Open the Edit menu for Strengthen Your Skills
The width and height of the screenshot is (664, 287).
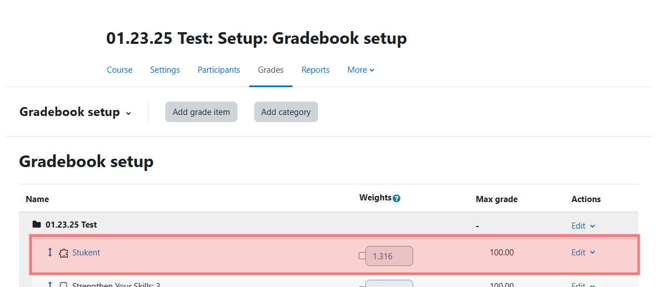(x=583, y=285)
